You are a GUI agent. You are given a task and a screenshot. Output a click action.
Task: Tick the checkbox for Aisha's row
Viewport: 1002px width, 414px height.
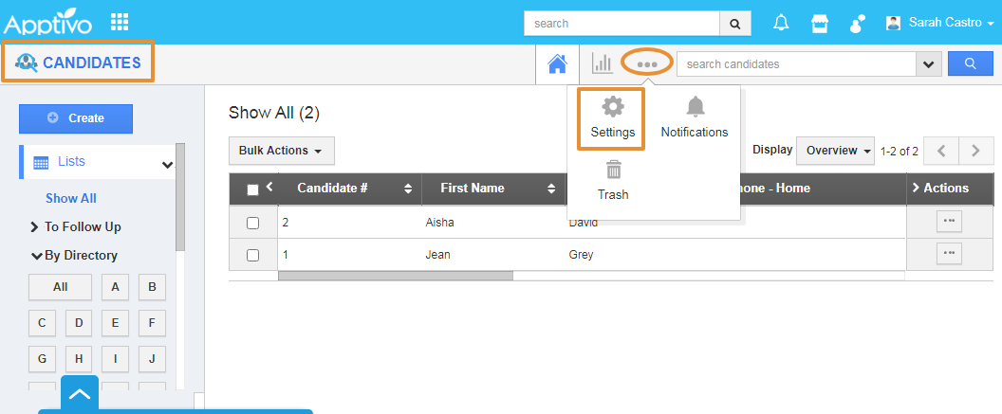click(252, 223)
